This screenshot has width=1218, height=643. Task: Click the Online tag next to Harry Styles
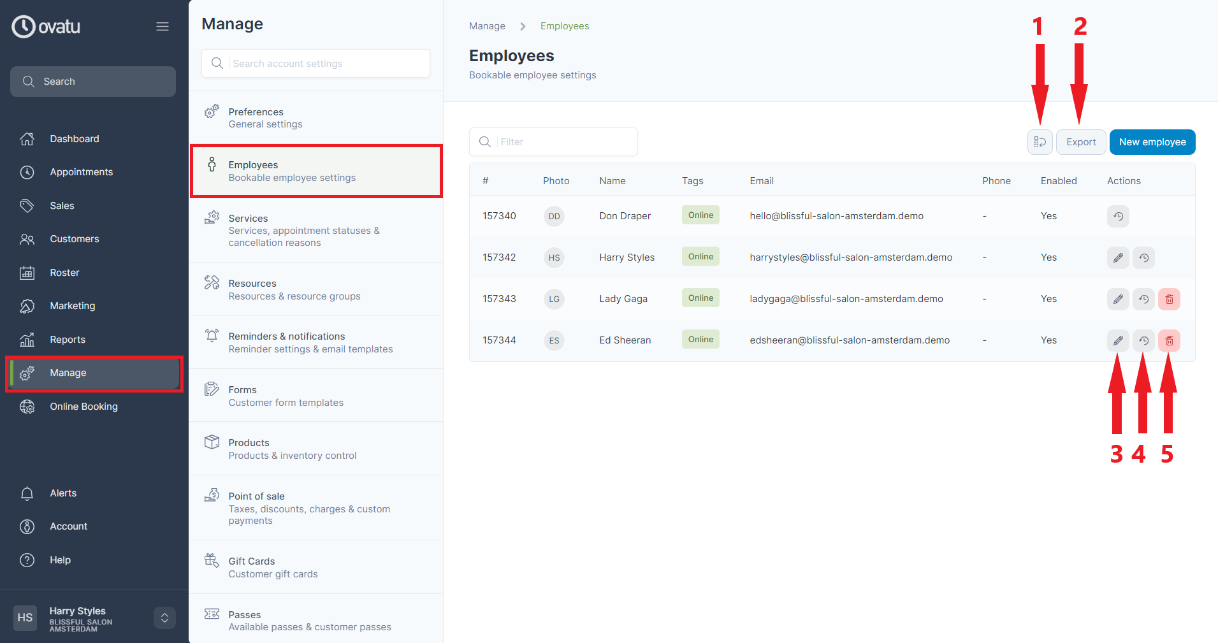pyautogui.click(x=700, y=256)
